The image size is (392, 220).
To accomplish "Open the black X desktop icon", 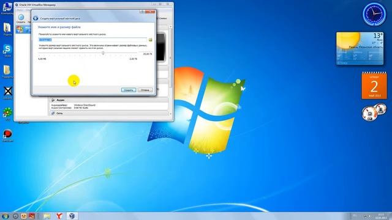I will pyautogui.click(x=8, y=93).
